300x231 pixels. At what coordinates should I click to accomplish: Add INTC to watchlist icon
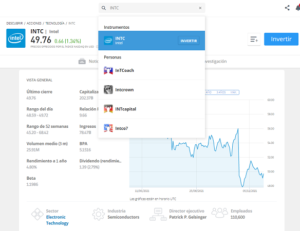tap(254, 39)
